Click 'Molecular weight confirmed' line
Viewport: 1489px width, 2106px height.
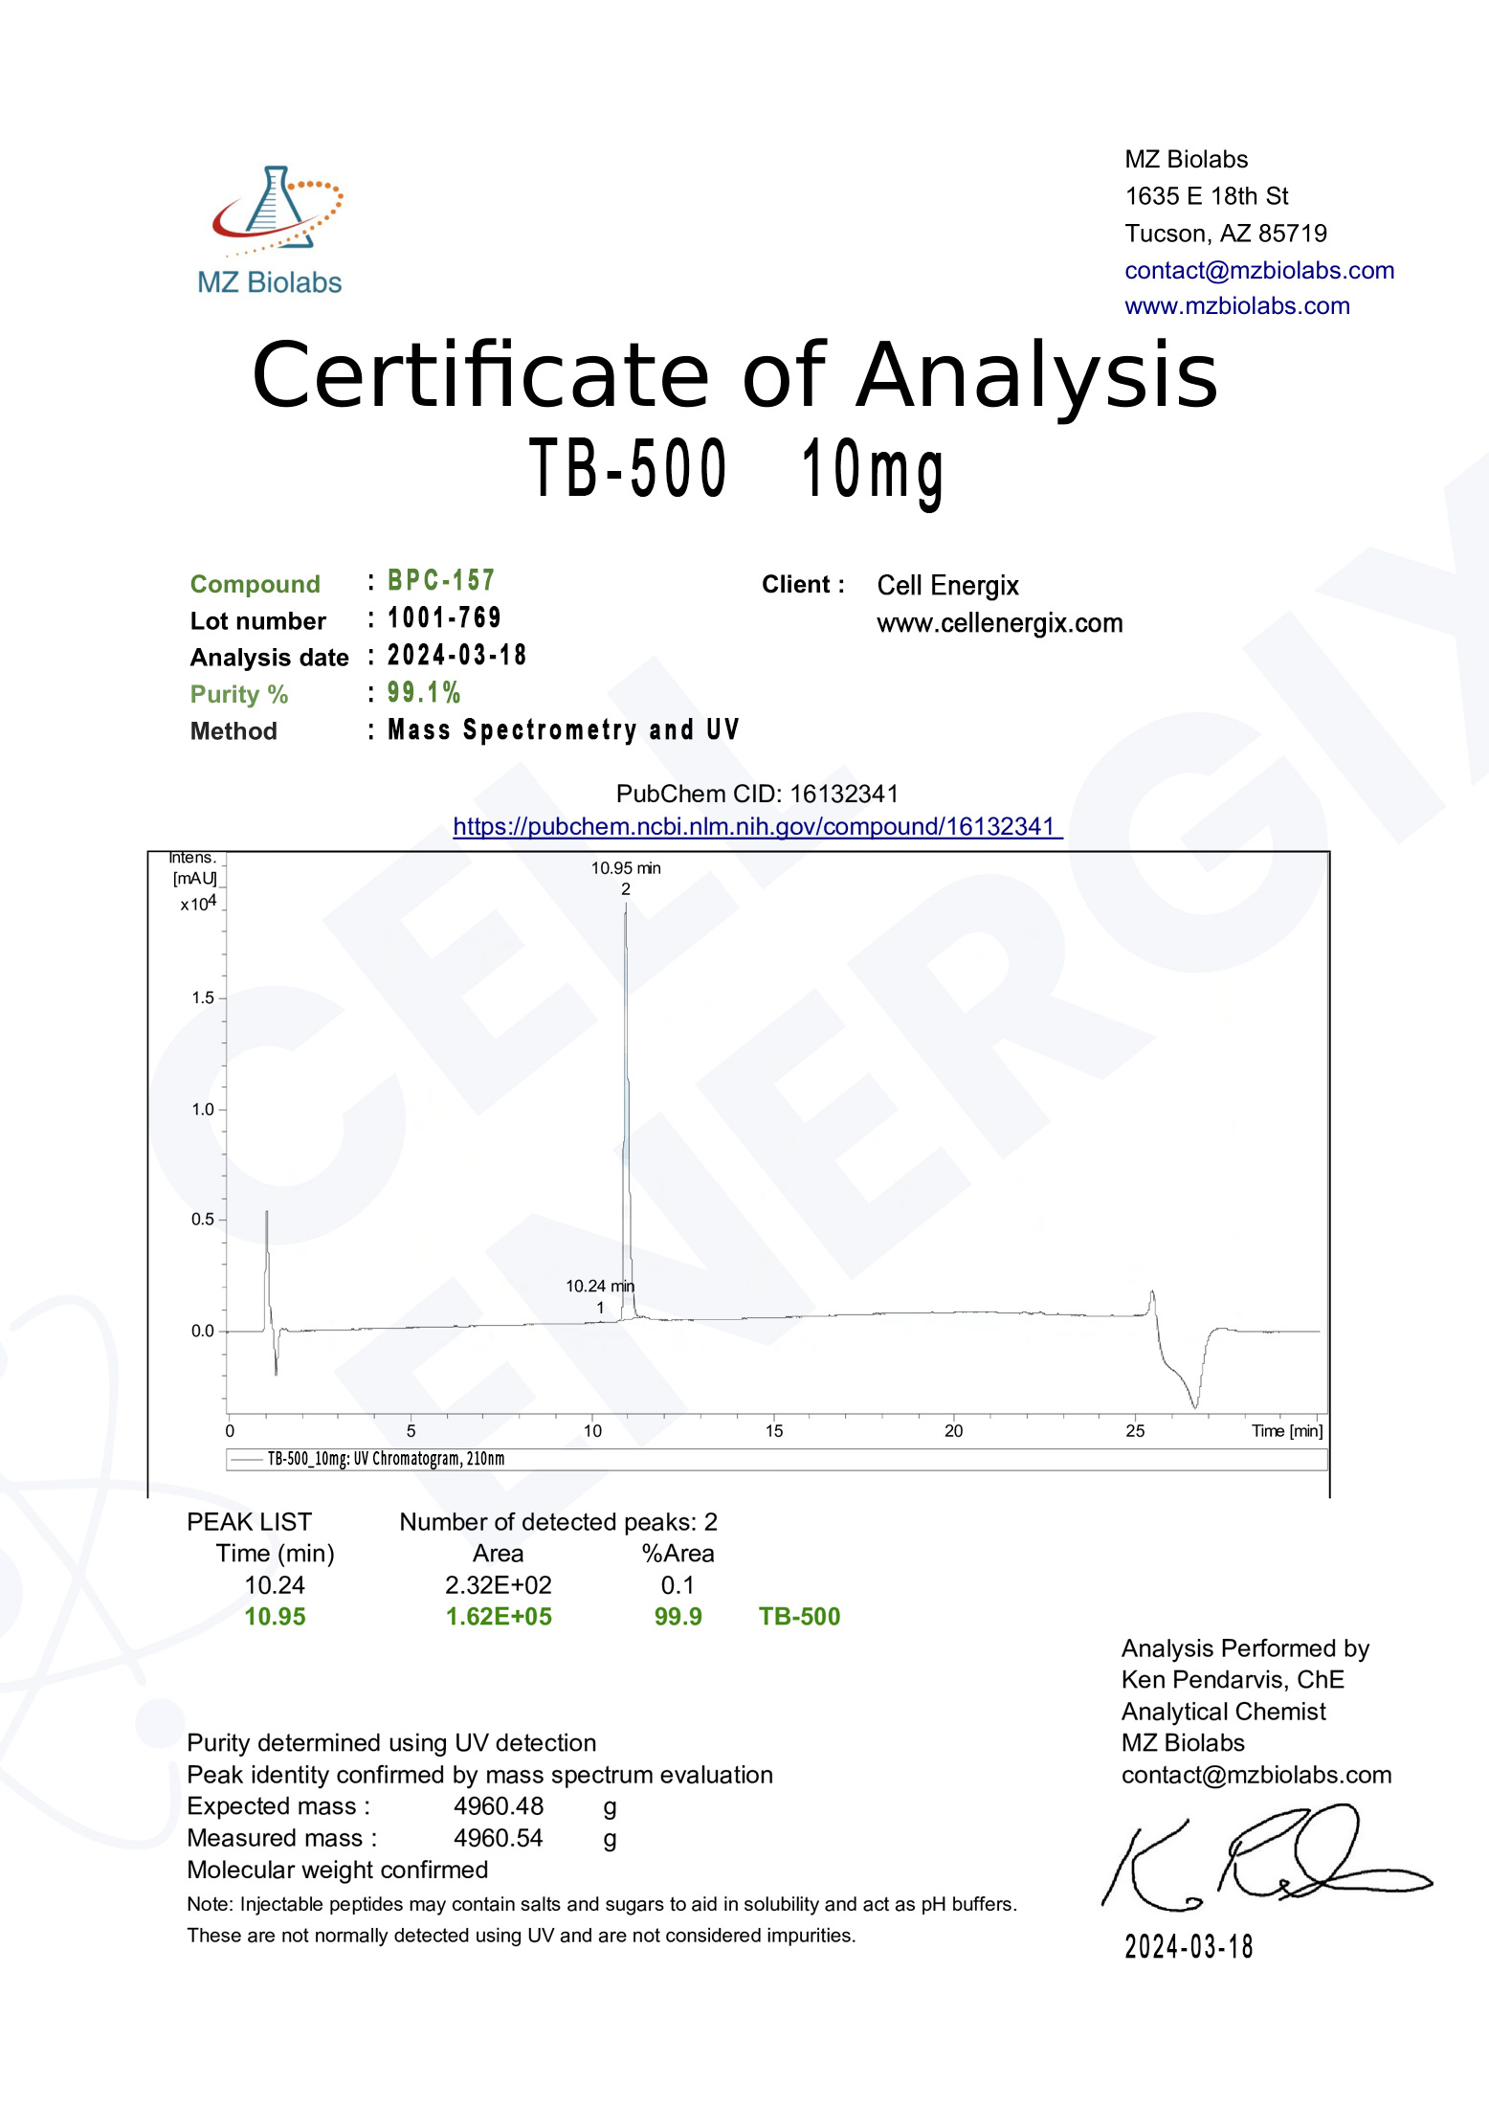pos(337,1870)
